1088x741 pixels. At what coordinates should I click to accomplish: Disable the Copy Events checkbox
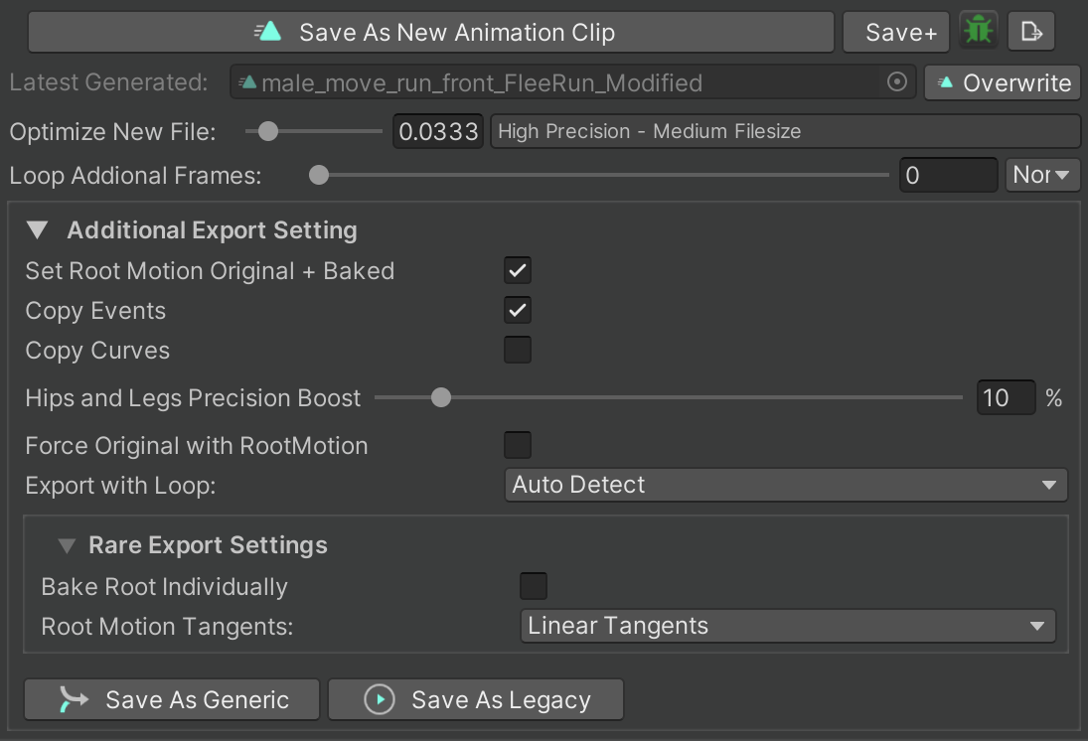pos(518,310)
